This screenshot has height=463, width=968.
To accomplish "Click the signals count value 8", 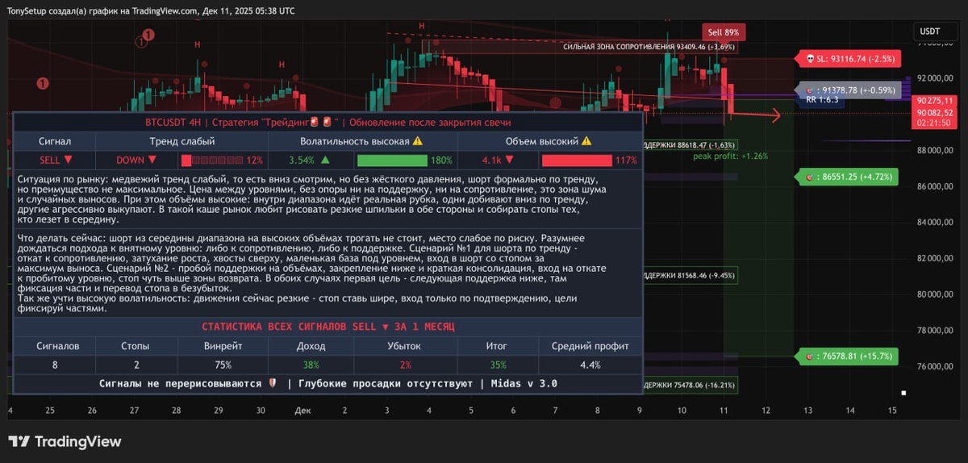I will point(55,365).
